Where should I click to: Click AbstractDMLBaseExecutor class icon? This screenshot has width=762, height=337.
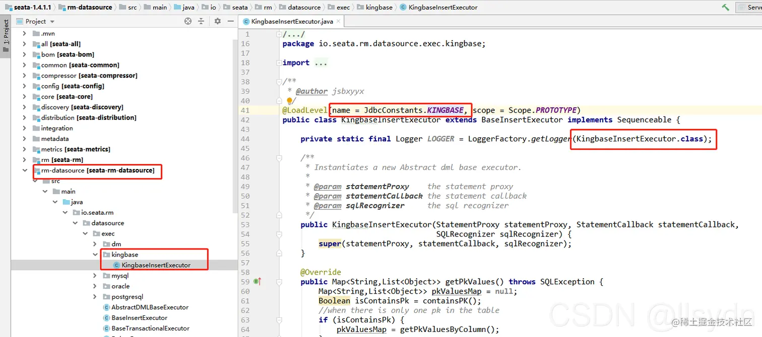106,307
